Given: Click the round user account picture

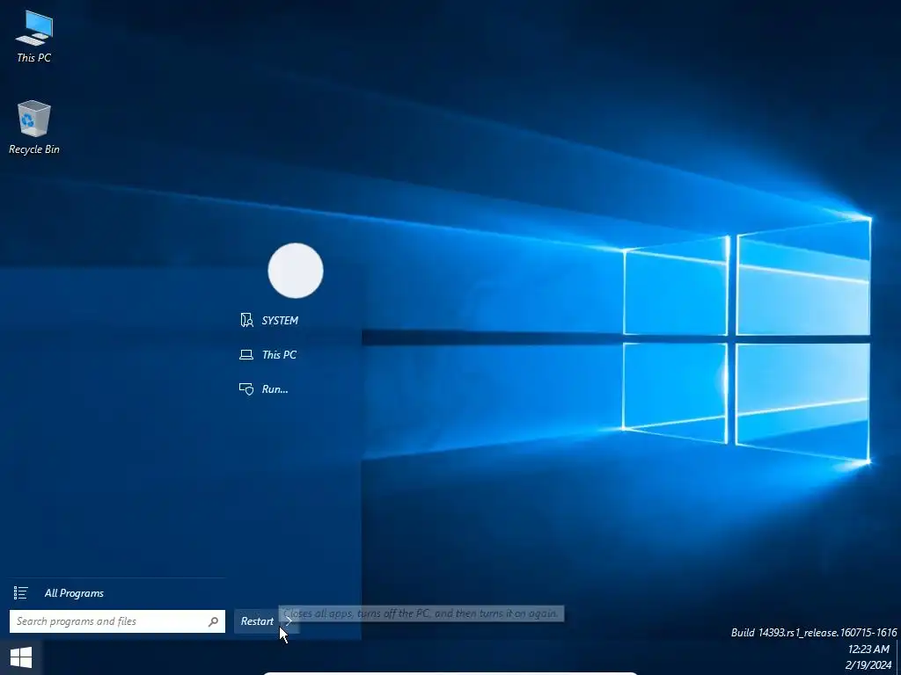Looking at the screenshot, I should coord(296,271).
